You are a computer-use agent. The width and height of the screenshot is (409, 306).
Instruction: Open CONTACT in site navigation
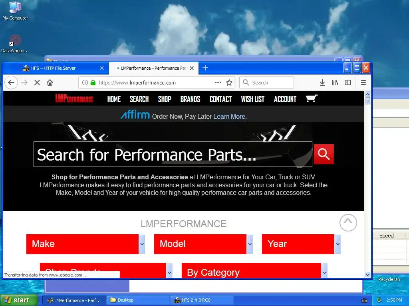click(220, 99)
